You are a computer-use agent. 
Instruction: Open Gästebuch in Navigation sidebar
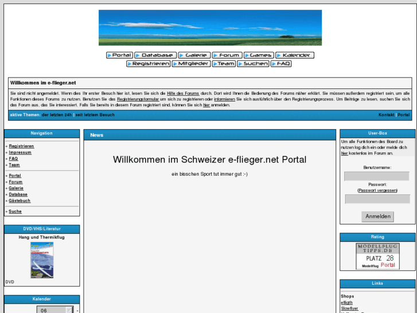(x=20, y=201)
